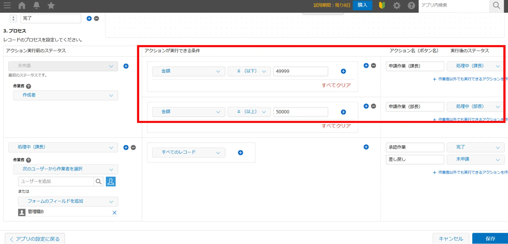508x244 pixels.
Task: Remove 管理職B from assignees
Action: [114, 213]
